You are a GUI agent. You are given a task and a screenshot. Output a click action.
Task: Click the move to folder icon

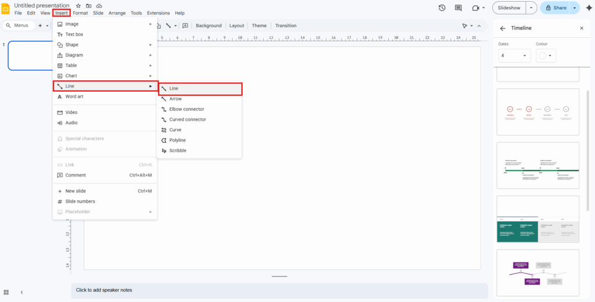click(89, 5)
